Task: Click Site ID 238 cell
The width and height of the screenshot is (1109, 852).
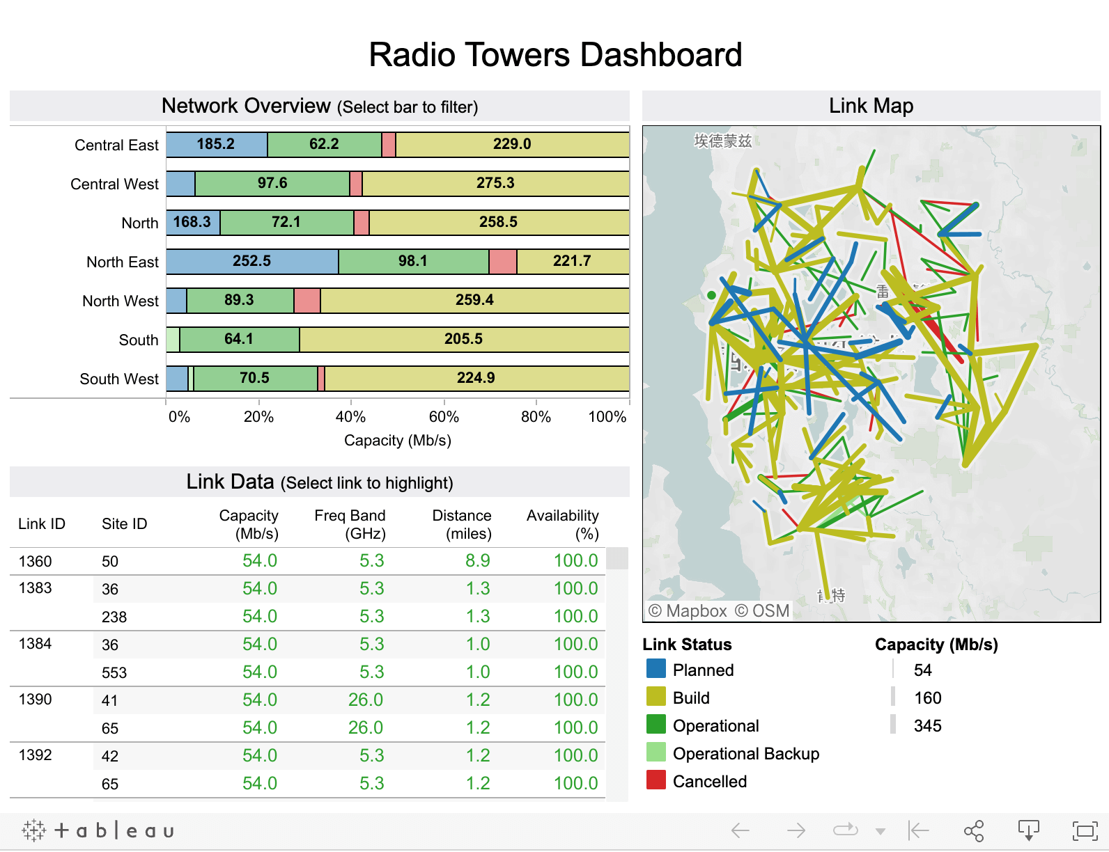Action: (x=114, y=617)
